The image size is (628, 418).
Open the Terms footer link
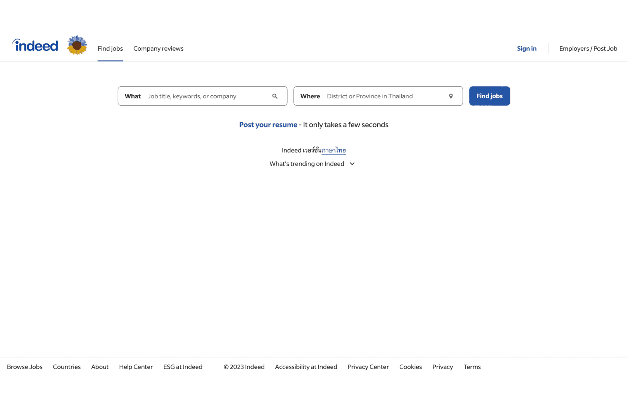coord(472,367)
